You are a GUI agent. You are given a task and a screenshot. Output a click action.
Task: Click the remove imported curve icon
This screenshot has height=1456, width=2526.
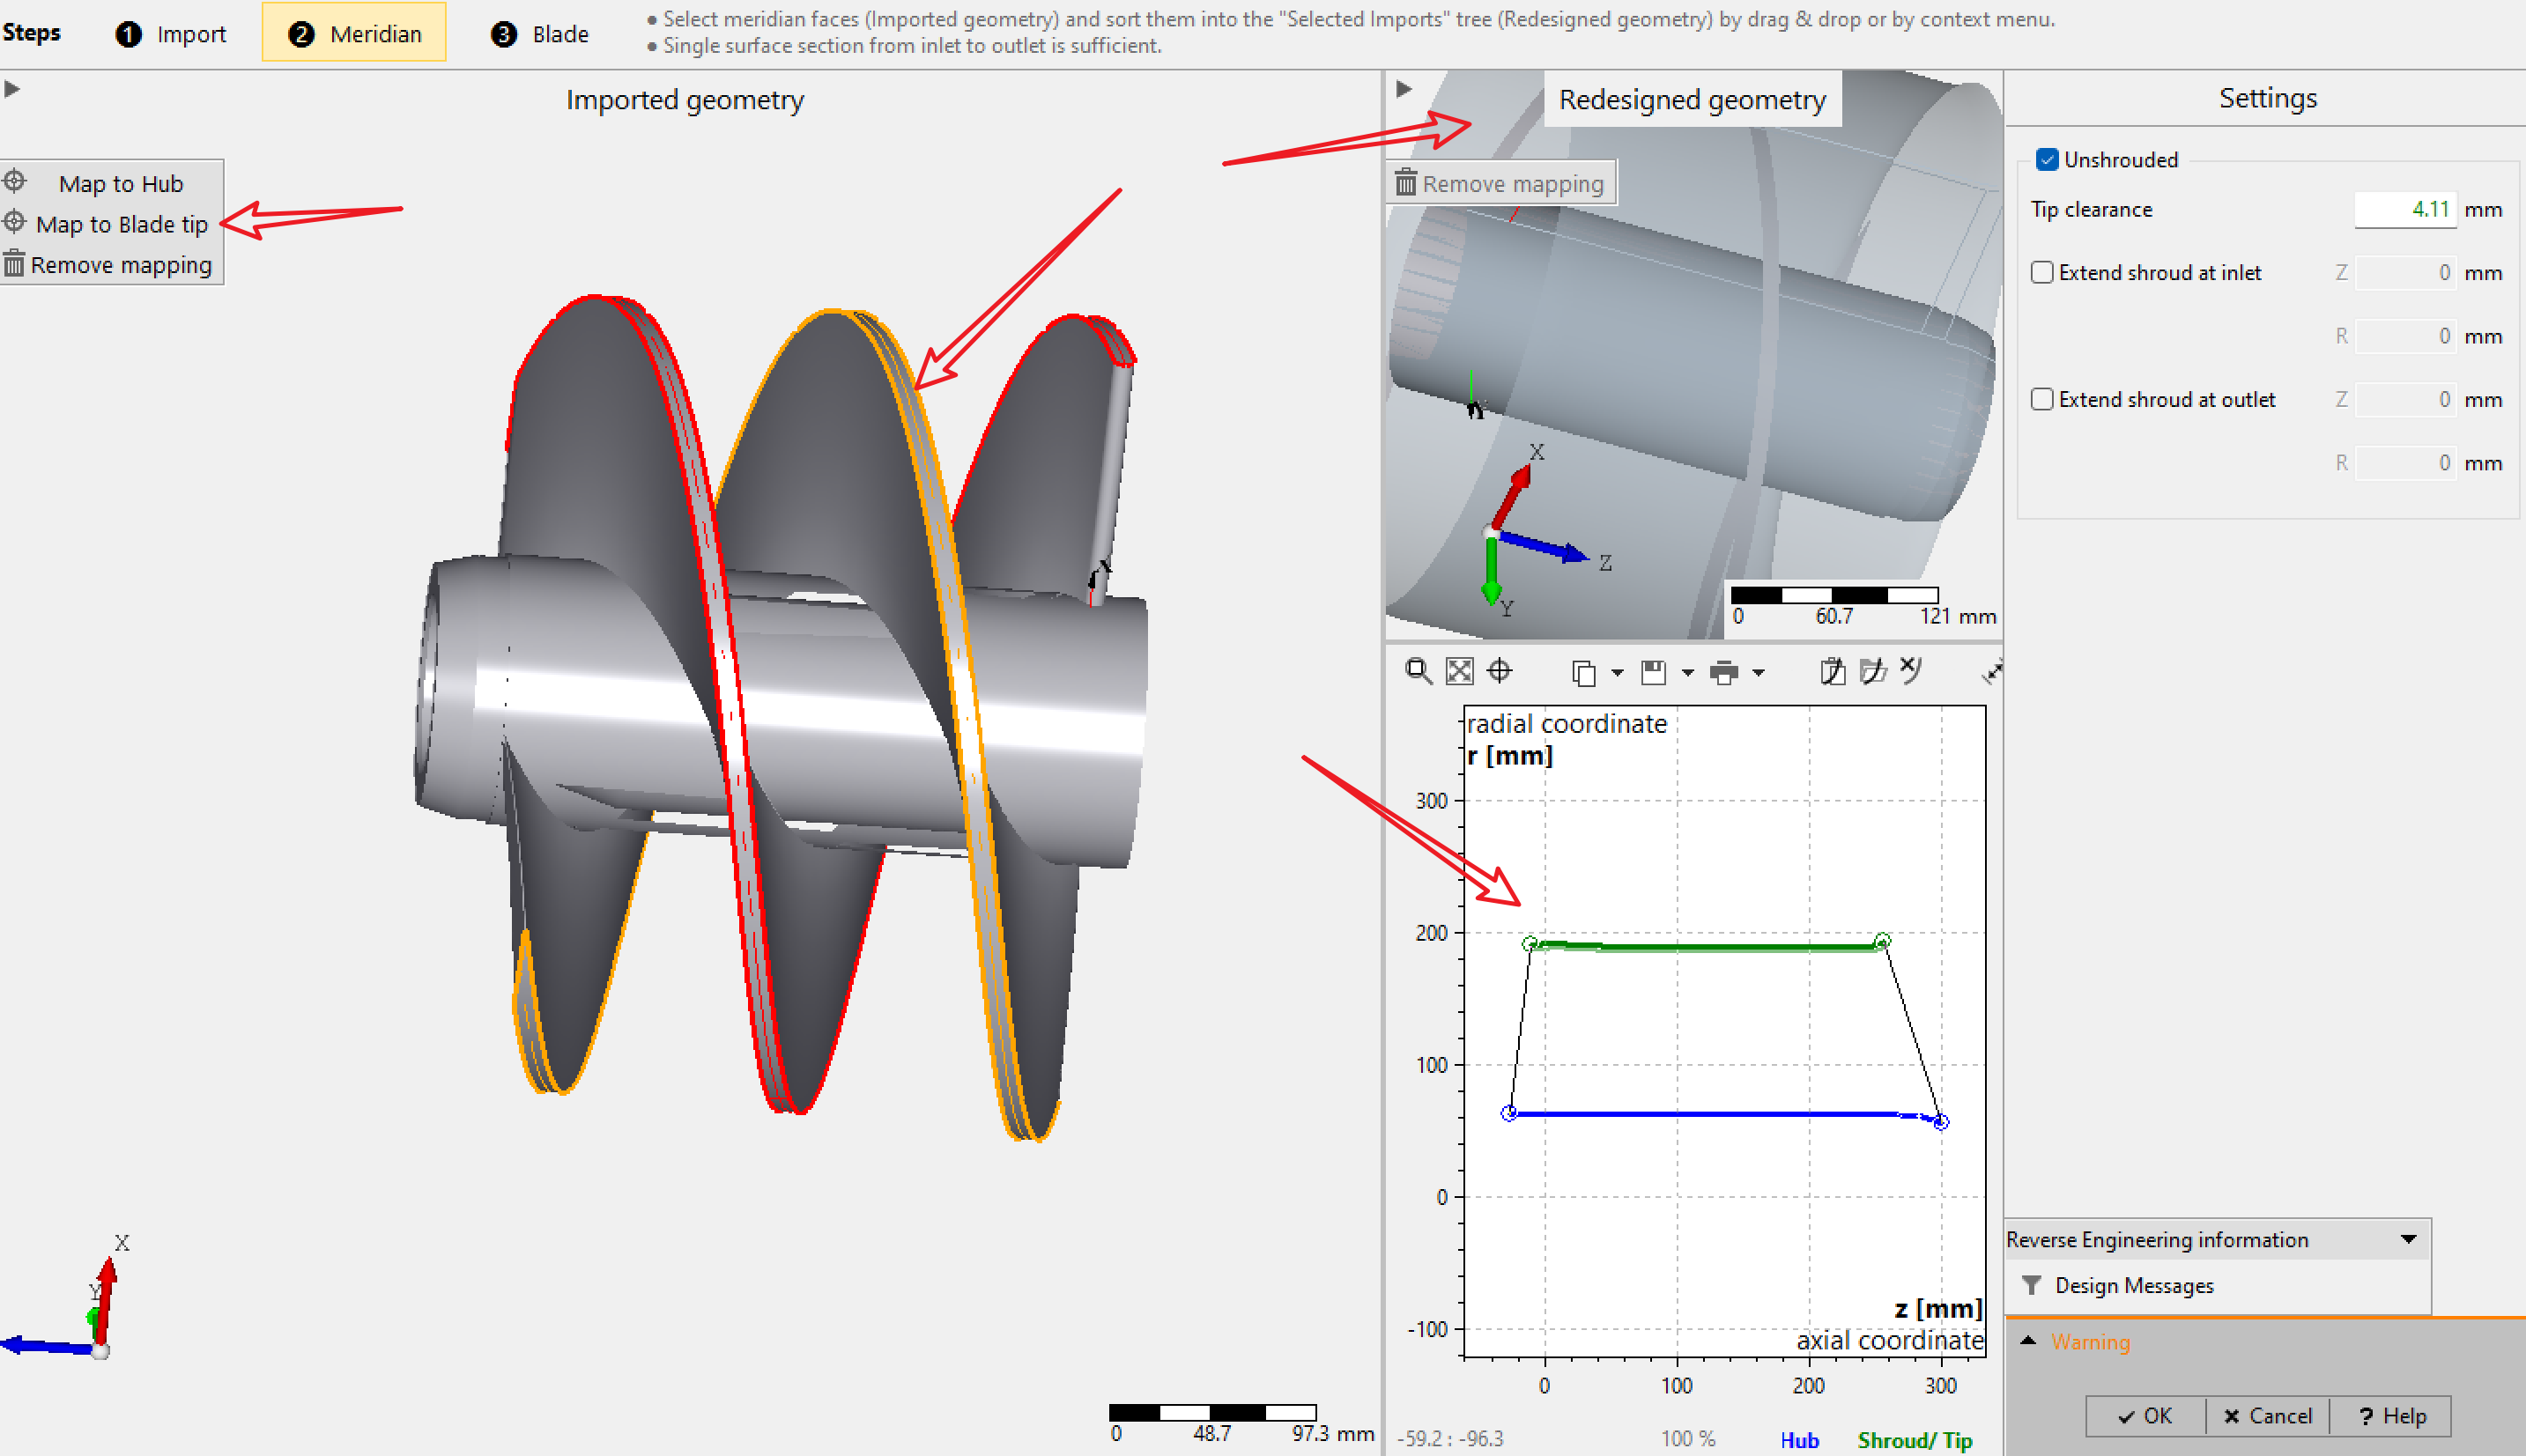1911,669
